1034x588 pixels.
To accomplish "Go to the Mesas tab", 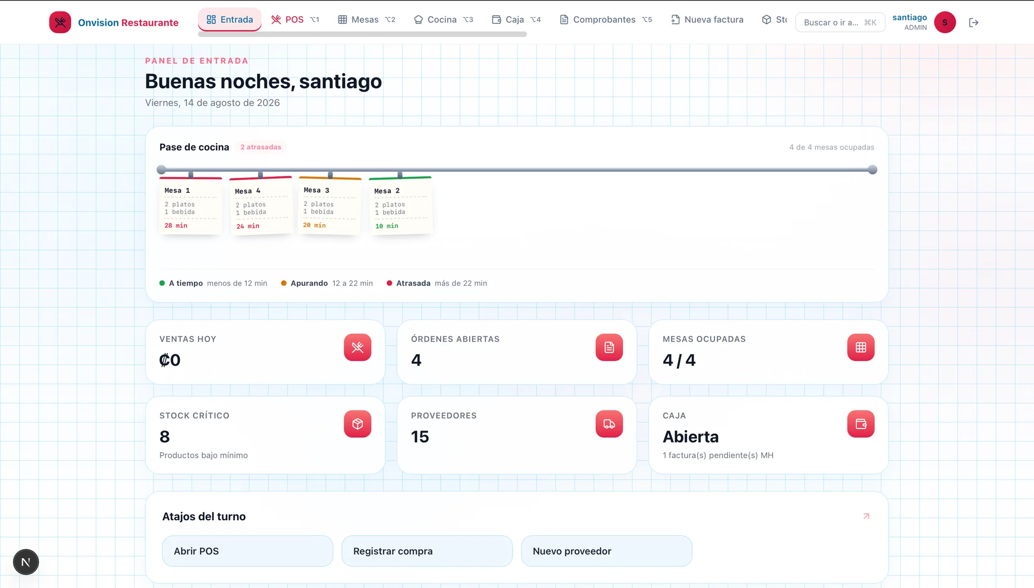I will point(367,19).
